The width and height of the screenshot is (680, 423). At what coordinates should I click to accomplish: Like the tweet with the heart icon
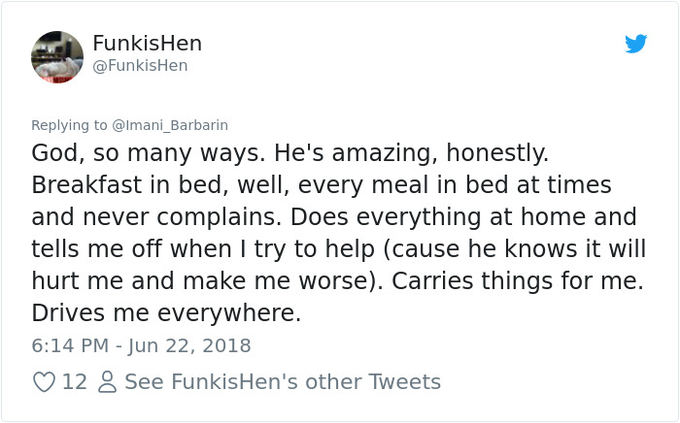tap(43, 382)
